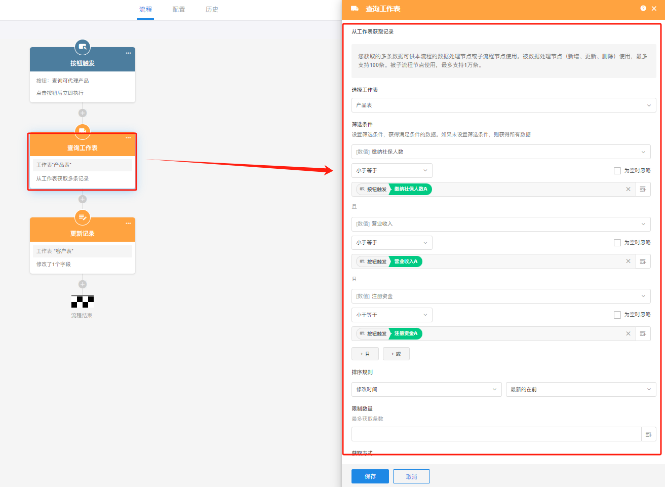Open the 小于等于 operator dropdown under 缴纳社保人数

click(392, 171)
